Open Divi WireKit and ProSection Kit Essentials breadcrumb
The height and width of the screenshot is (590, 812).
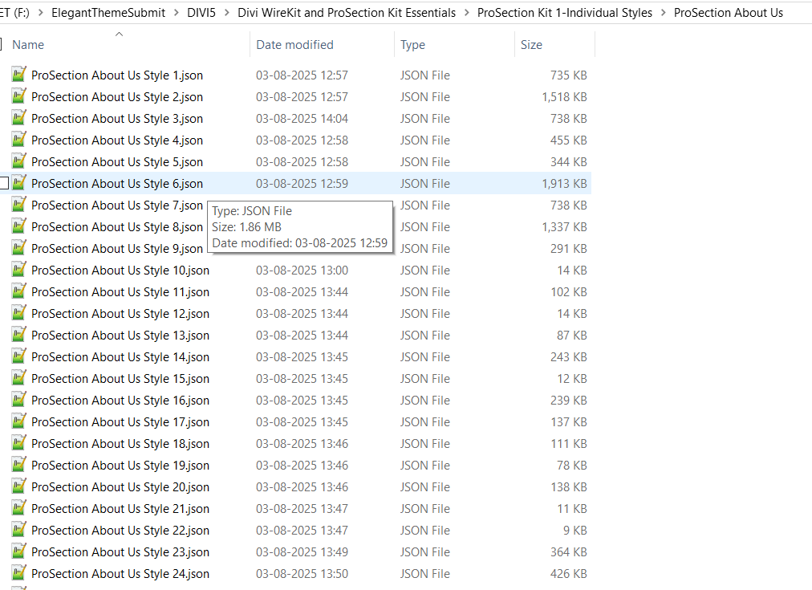(x=347, y=12)
